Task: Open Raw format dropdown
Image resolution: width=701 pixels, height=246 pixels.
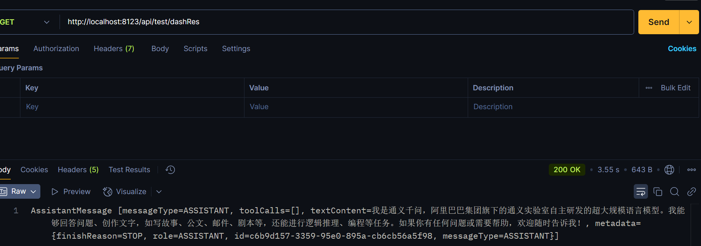Action: (20, 191)
